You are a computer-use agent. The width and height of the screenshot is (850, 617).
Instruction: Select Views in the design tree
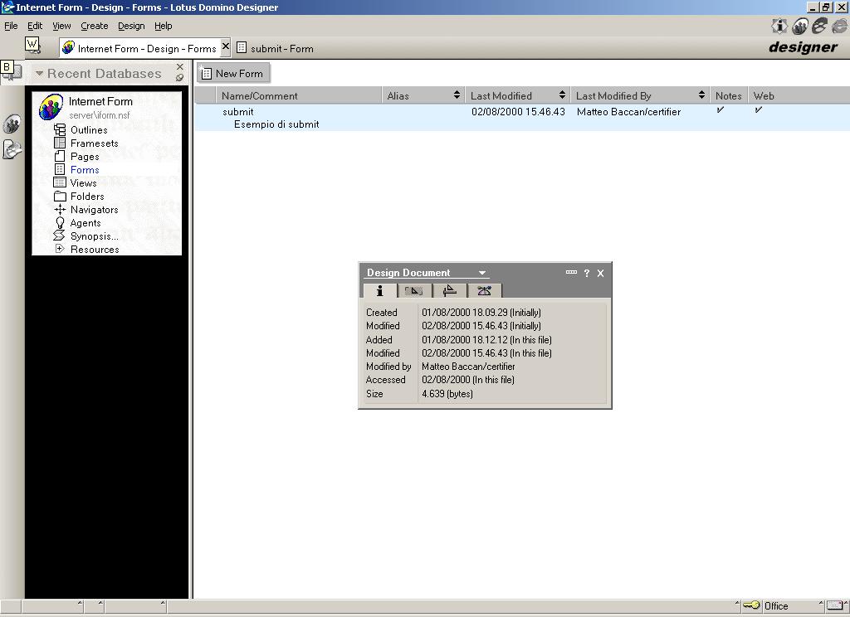(x=84, y=183)
